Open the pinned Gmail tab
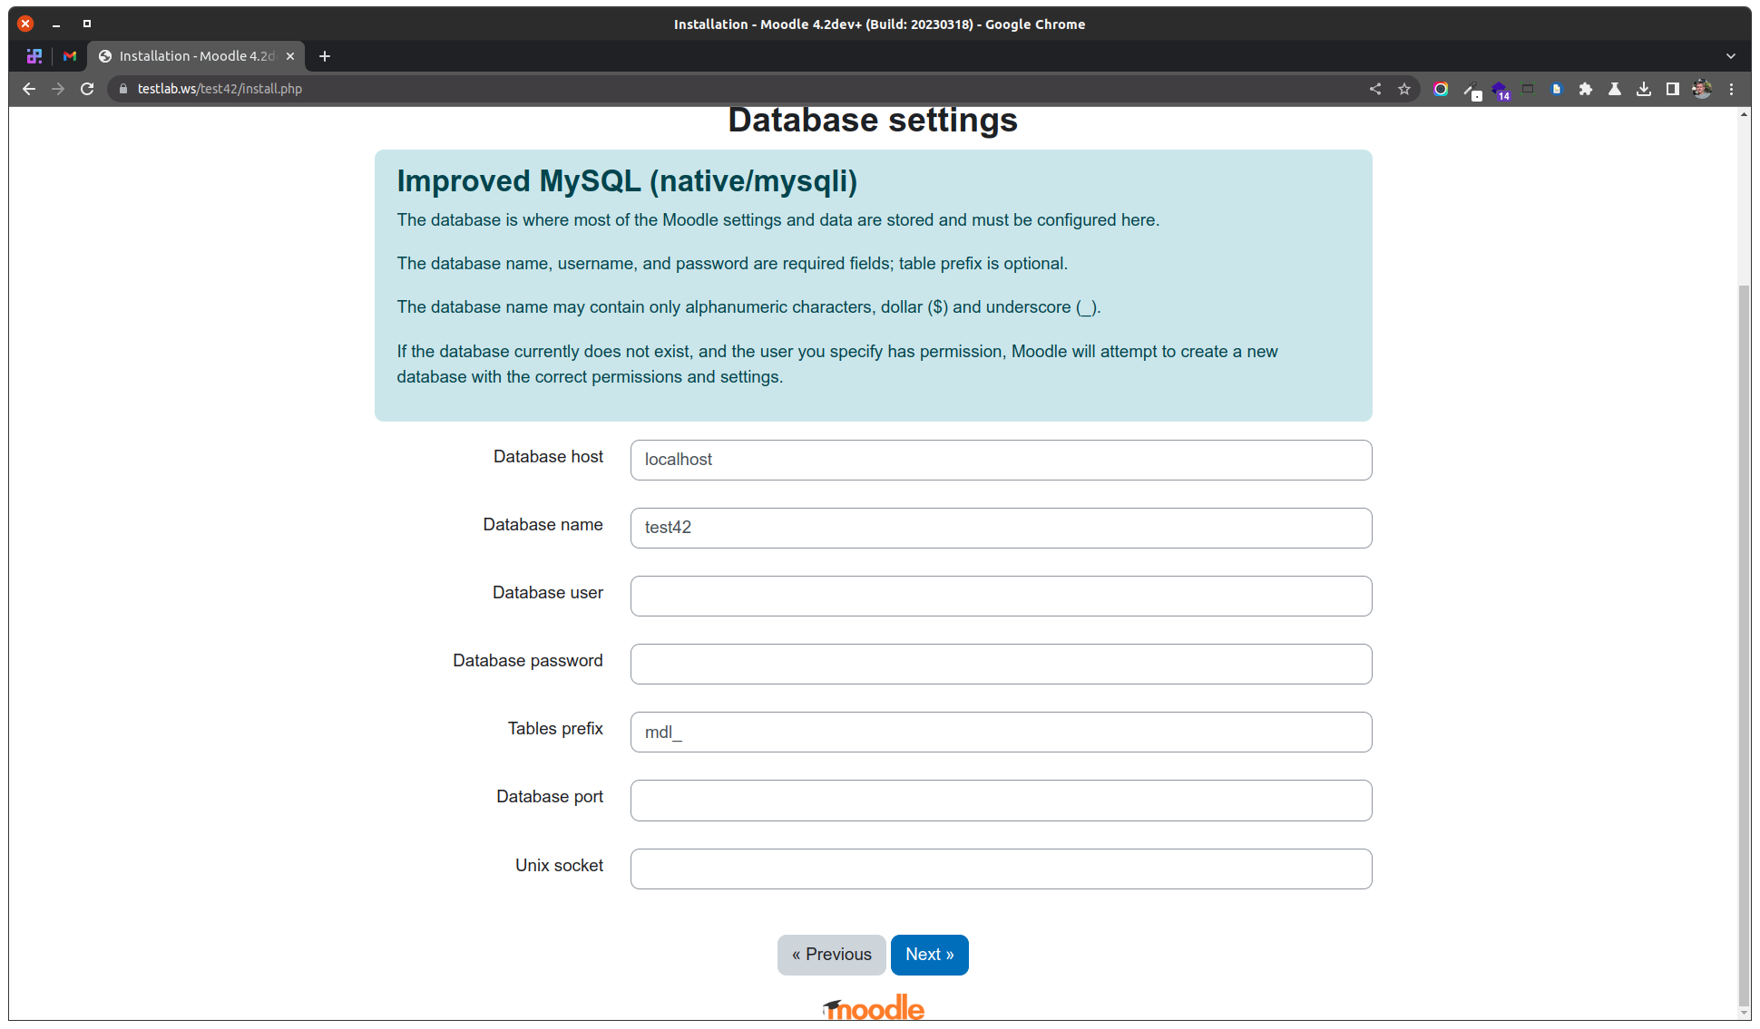1760x1029 pixels. (70, 56)
